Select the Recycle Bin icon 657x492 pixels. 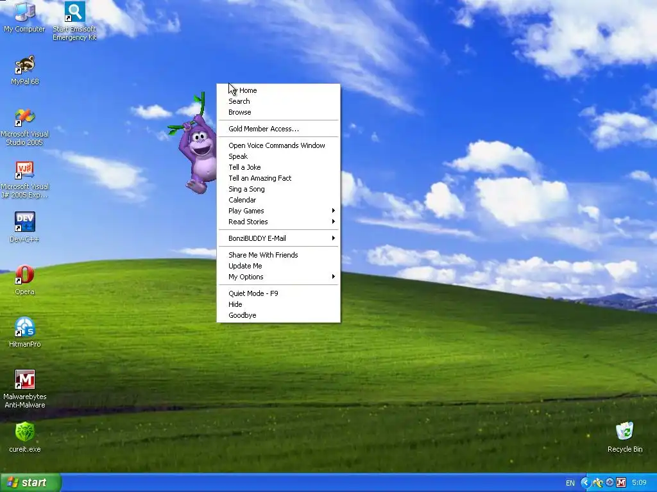click(625, 437)
